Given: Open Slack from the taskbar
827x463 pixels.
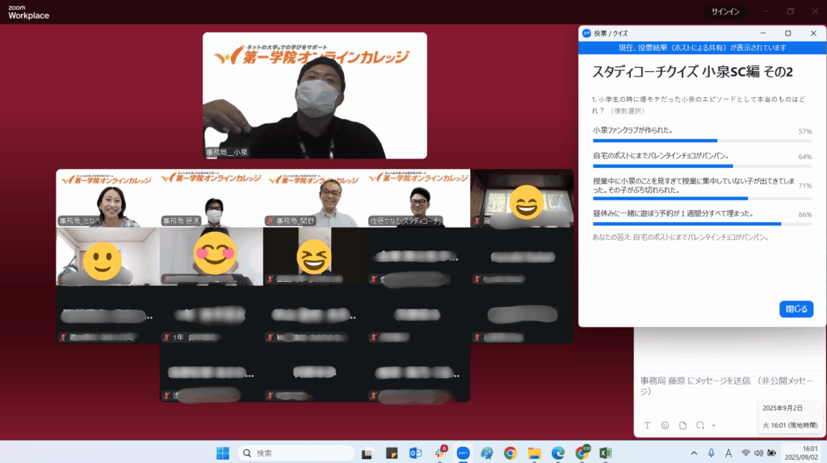Looking at the screenshot, I should 440,453.
